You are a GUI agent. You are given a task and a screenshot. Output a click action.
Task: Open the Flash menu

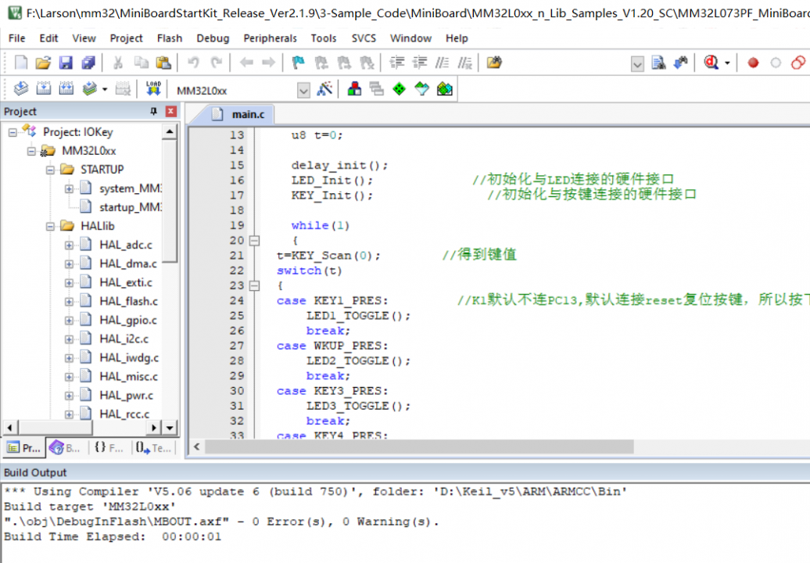click(170, 38)
